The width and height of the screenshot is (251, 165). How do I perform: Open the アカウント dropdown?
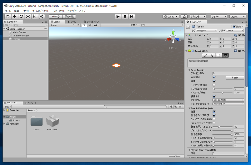pyautogui.click(x=198, y=17)
